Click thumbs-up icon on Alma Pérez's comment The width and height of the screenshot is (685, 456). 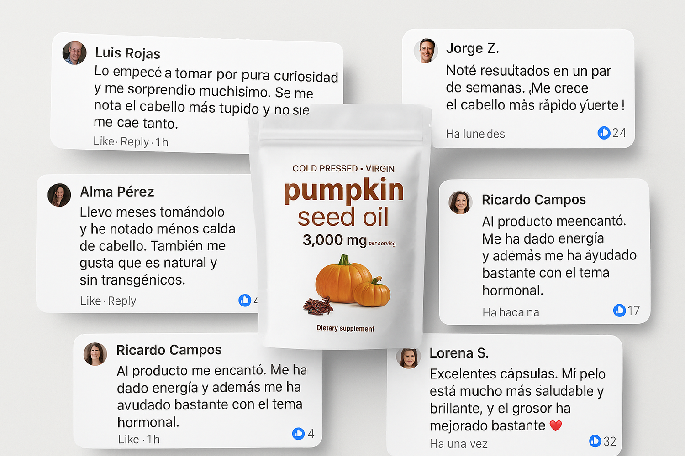click(245, 300)
